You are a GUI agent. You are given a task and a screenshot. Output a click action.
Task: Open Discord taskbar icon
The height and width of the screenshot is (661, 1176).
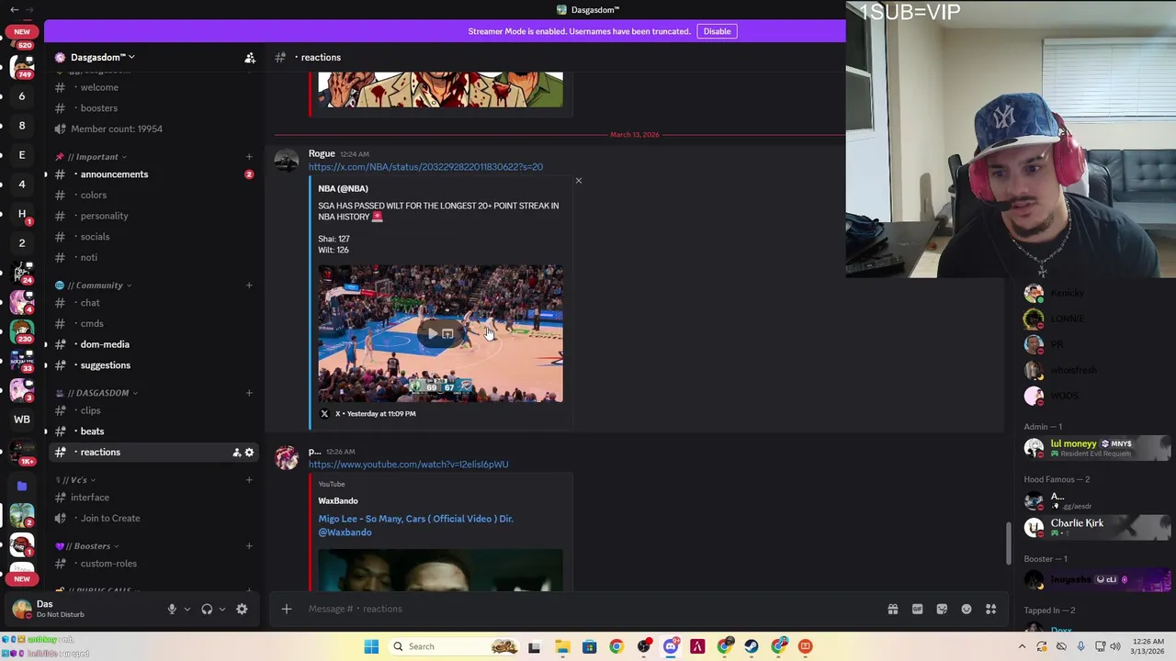(671, 646)
